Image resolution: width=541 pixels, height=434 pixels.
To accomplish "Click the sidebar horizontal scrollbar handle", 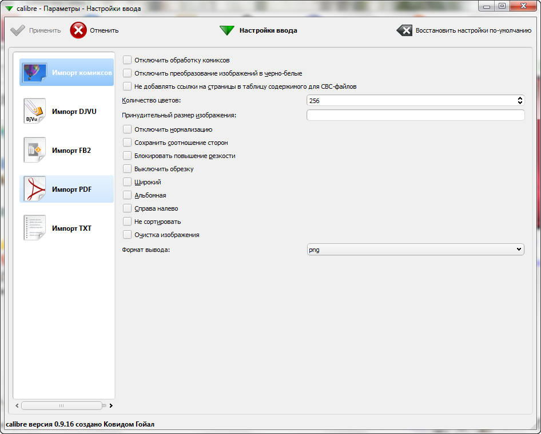I will [62, 405].
